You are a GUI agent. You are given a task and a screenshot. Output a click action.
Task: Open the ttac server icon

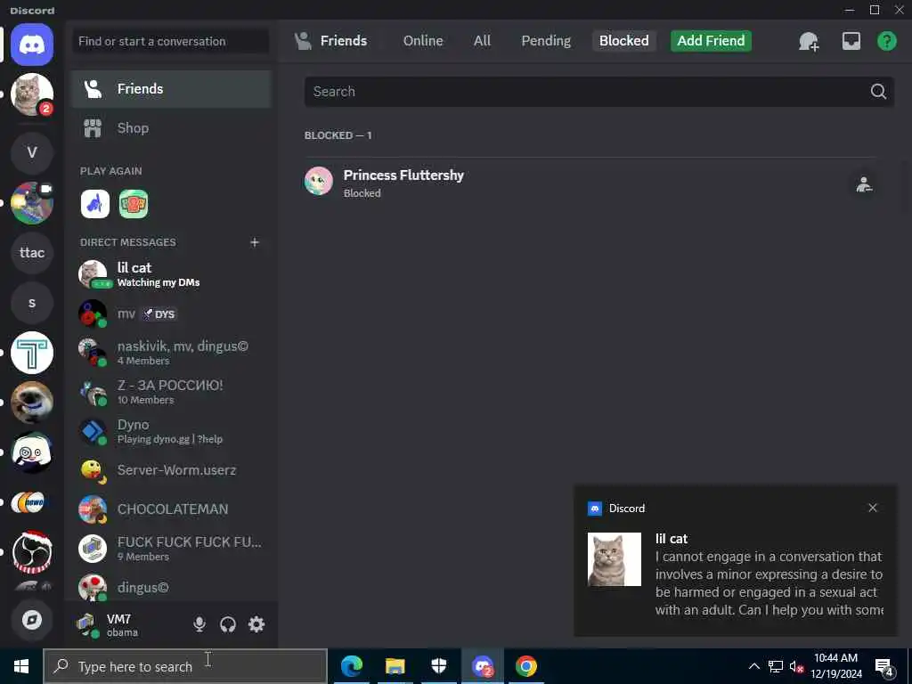[32, 252]
